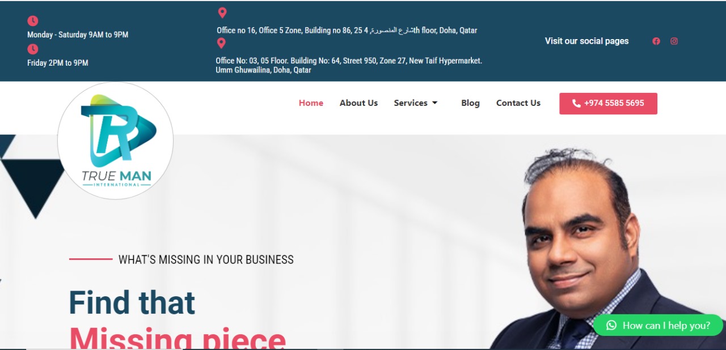The width and height of the screenshot is (726, 350).
Task: Click the Office no 16 address text
Action: 347,31
